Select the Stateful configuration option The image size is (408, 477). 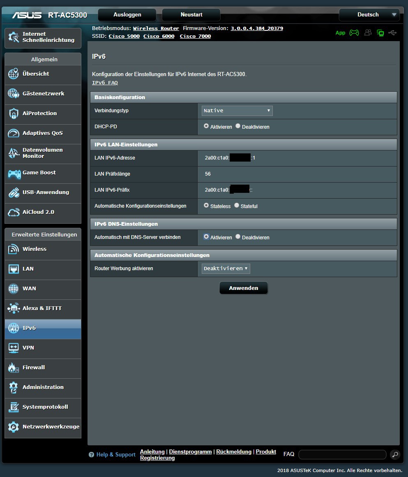(237, 205)
